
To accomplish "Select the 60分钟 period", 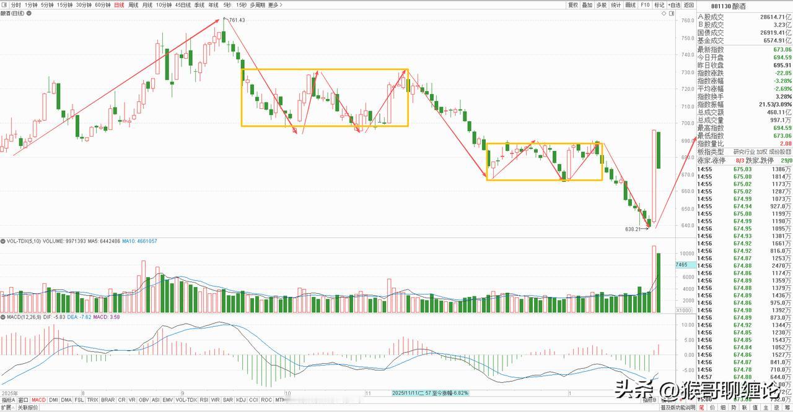I will click(102, 5).
